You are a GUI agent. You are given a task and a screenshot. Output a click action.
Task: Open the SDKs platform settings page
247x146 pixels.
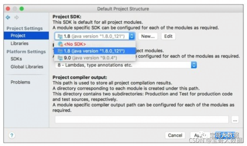pyautogui.click(x=16, y=59)
